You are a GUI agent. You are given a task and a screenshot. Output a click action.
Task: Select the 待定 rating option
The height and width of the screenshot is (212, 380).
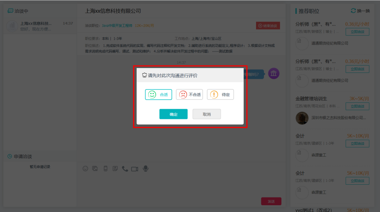pos(220,95)
